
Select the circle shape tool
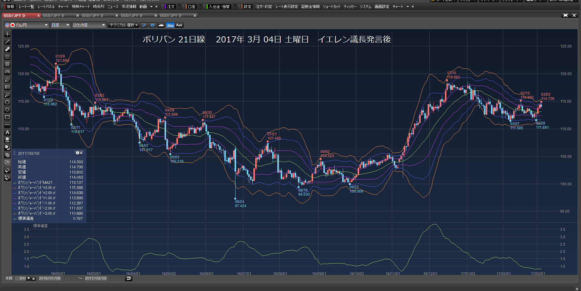[x=7, y=110]
